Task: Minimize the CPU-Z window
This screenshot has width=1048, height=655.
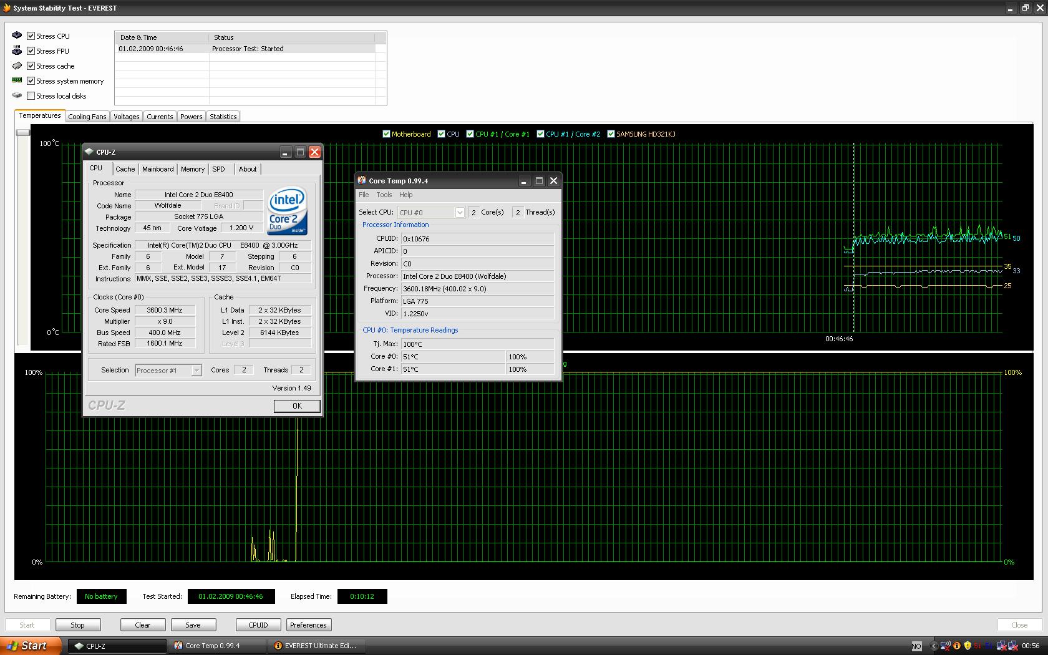Action: click(x=285, y=152)
